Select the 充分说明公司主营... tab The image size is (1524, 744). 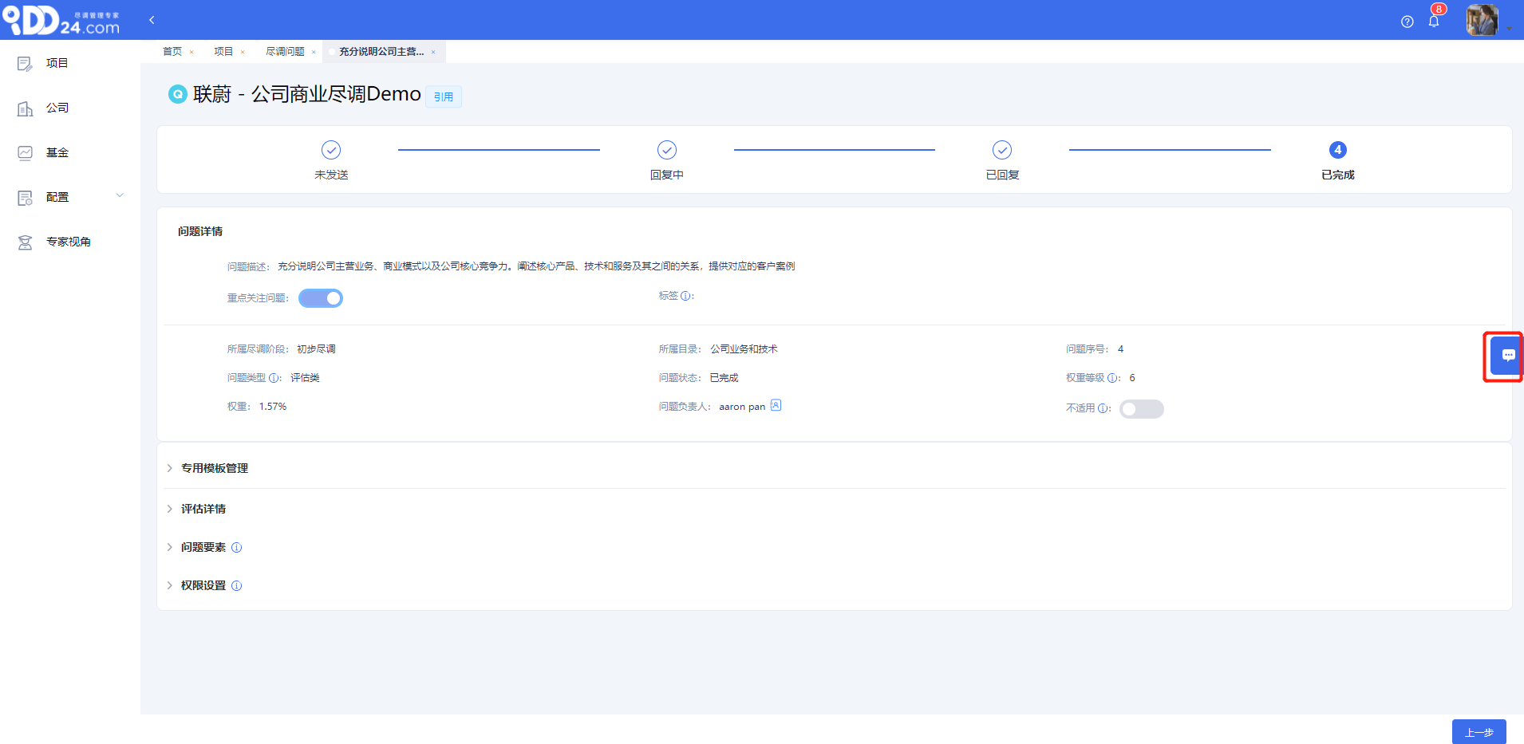pos(381,52)
